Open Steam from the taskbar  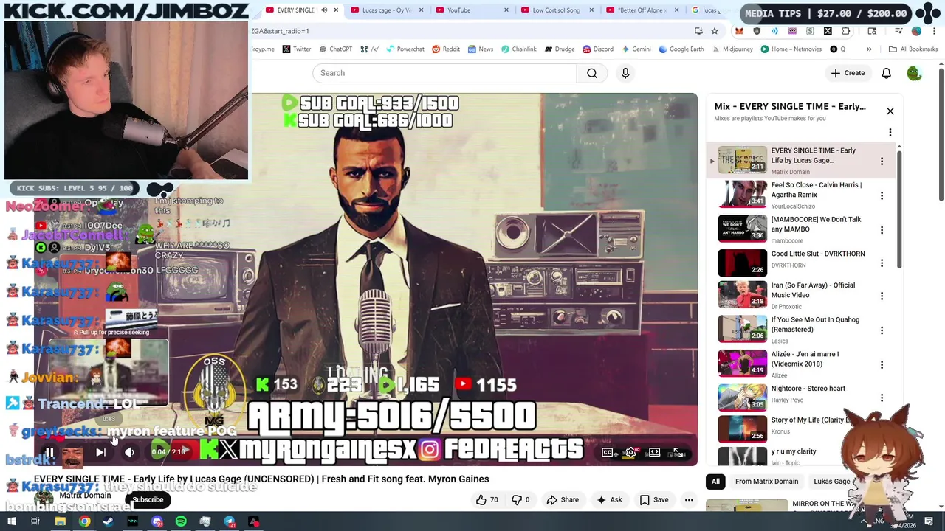[109, 522]
